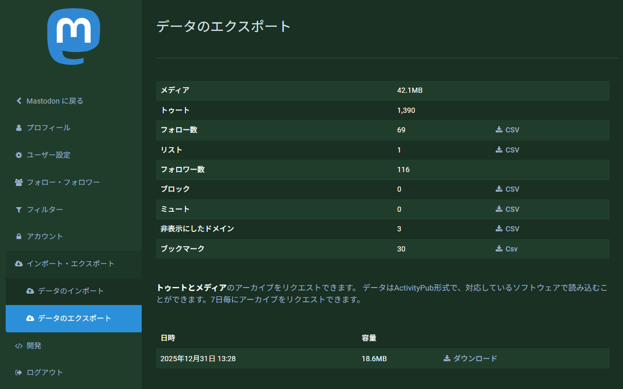Image resolution: width=623 pixels, height=389 pixels.
Task: Click the lock icon beside アカウント
Action: 19,236
